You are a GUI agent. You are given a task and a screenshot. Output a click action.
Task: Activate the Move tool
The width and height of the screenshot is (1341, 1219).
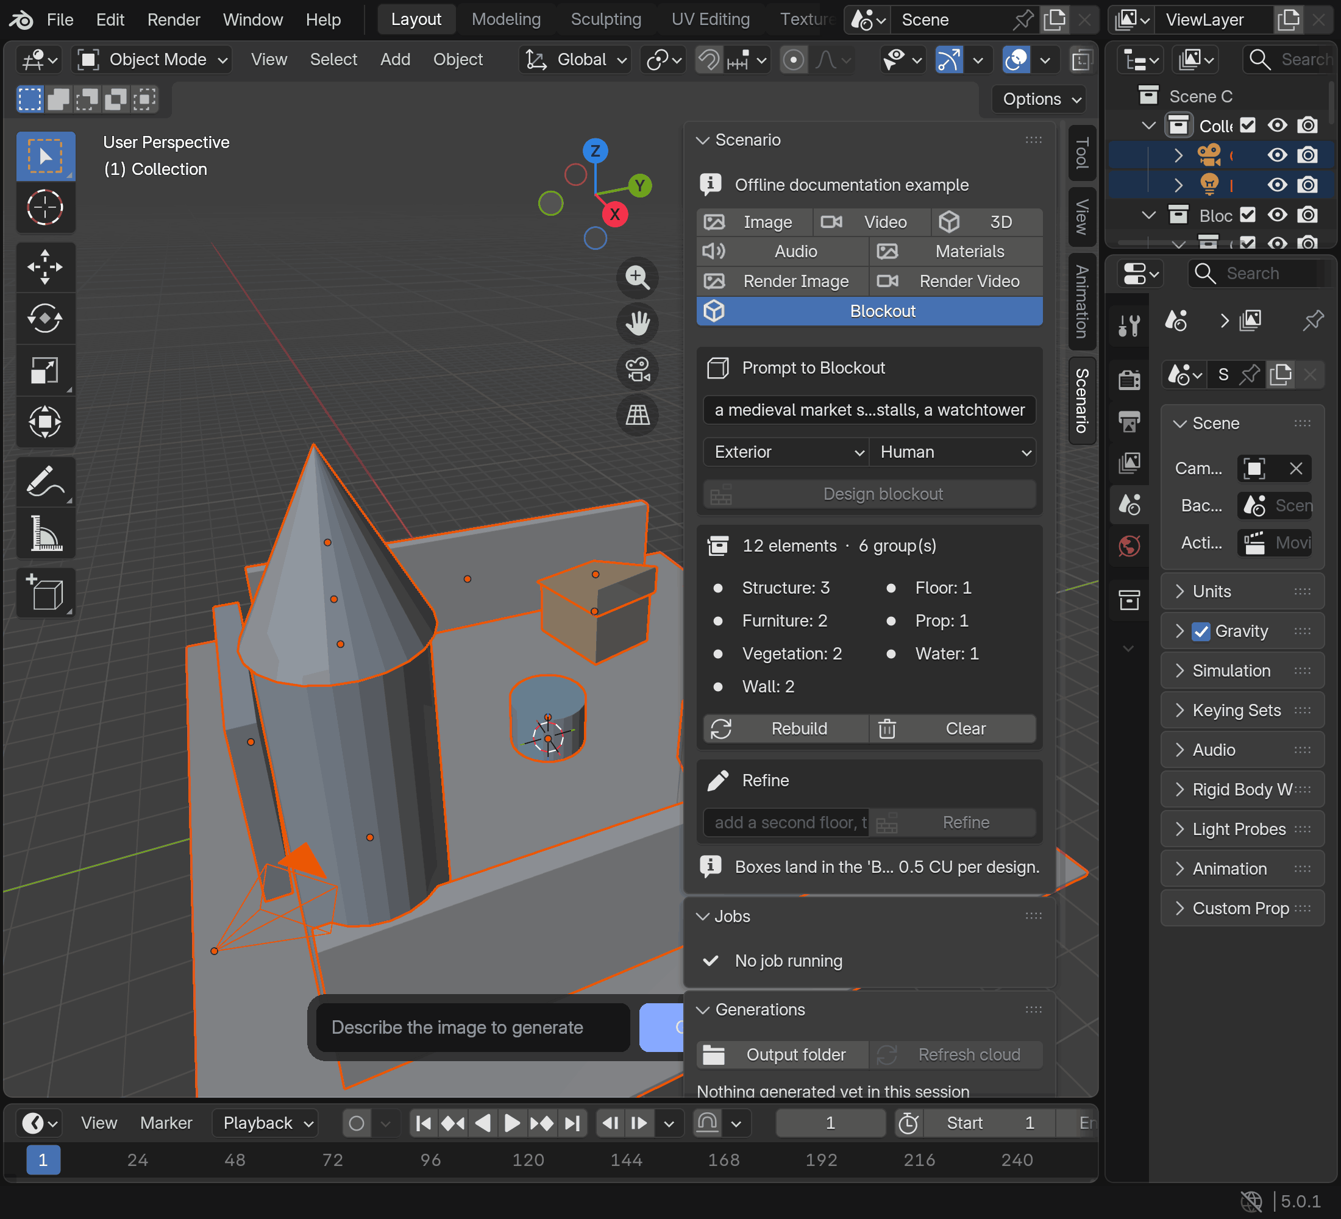(x=45, y=268)
